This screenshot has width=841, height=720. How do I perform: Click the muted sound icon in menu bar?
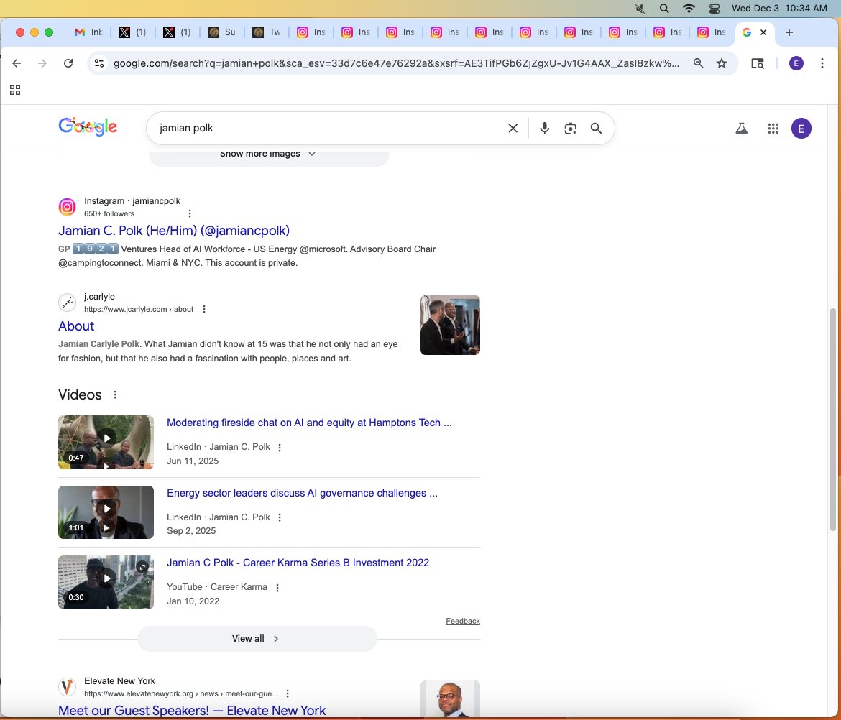point(640,8)
